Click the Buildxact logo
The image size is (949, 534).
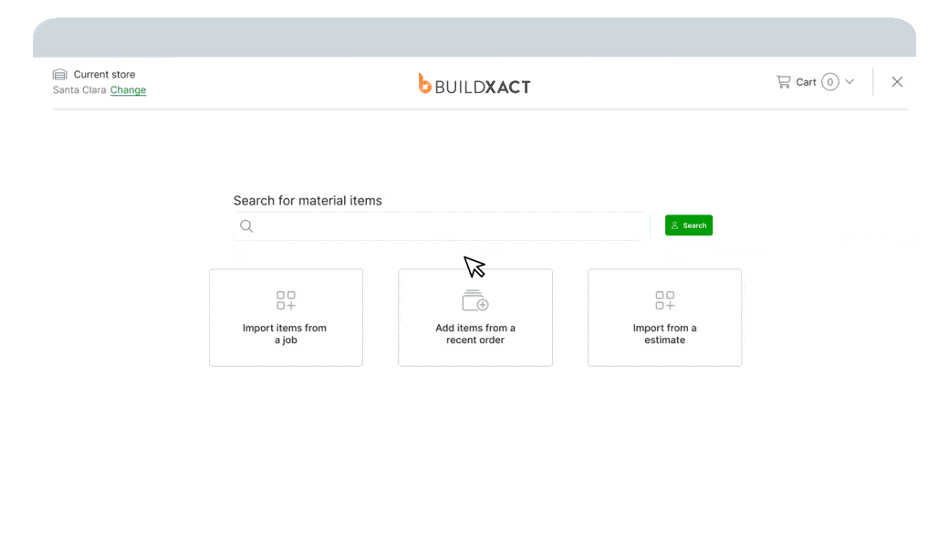coord(474,83)
